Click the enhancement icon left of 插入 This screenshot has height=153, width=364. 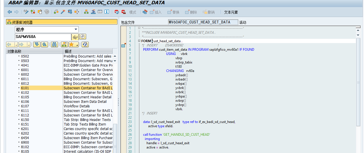click(x=145, y=12)
